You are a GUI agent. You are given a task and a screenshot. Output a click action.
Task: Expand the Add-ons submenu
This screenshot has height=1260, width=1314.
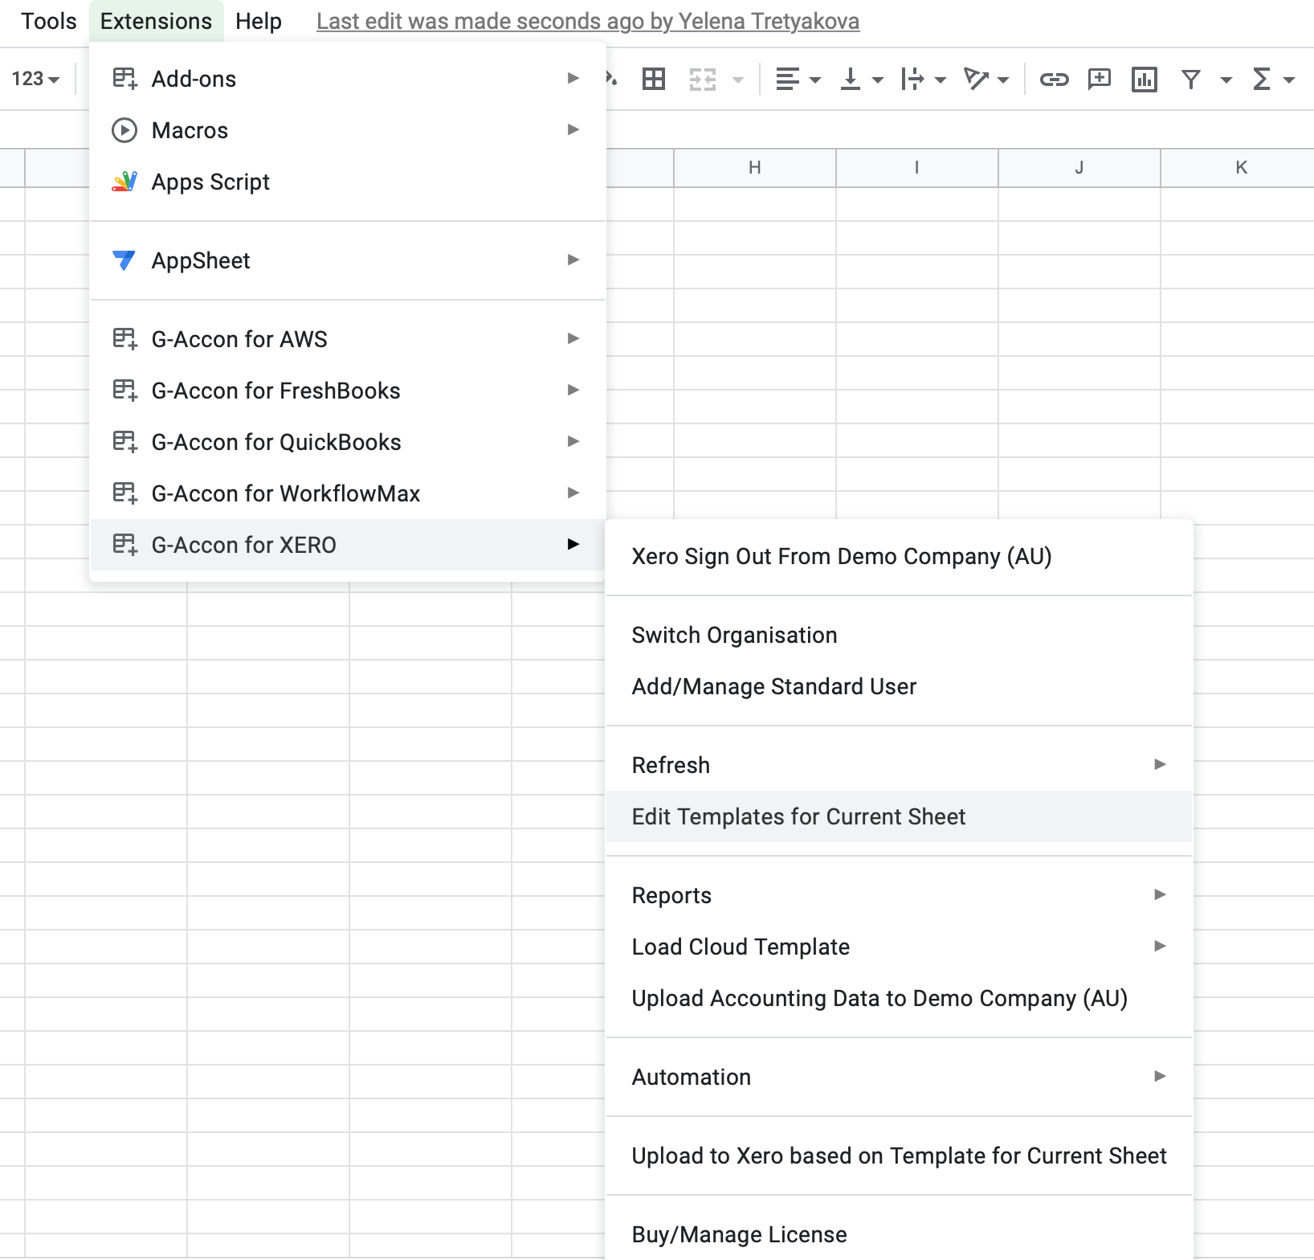[348, 79]
